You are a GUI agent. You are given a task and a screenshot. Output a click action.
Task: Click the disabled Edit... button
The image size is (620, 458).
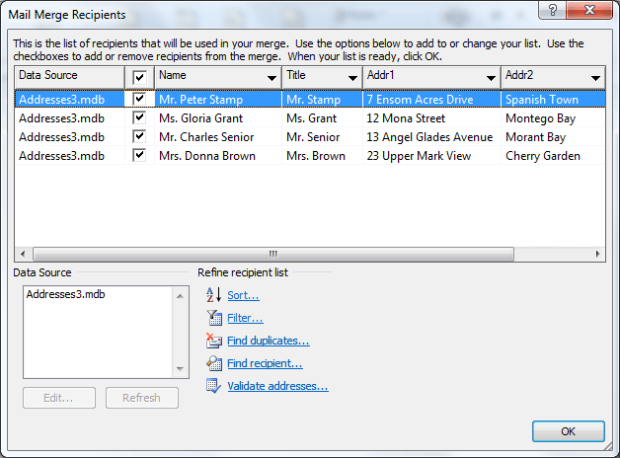(59, 398)
